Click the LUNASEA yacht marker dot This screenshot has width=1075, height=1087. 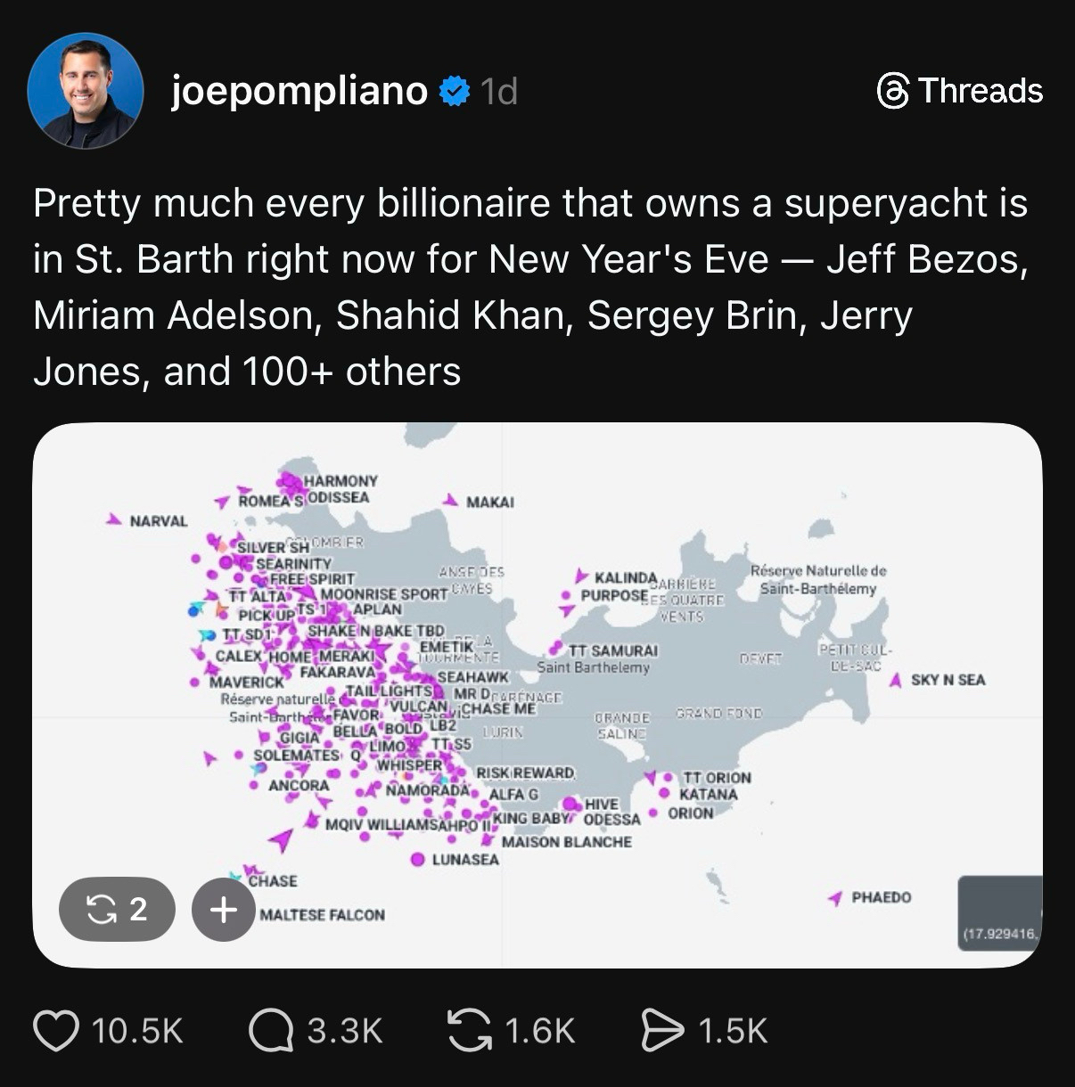[x=417, y=860]
